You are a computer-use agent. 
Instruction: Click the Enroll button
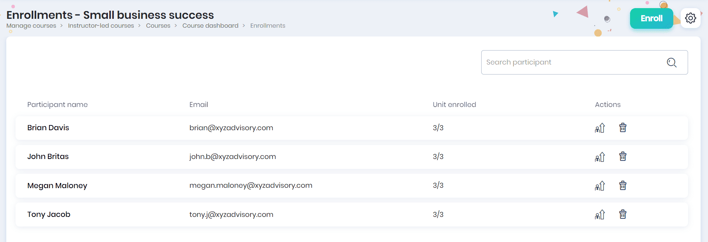pos(651,18)
